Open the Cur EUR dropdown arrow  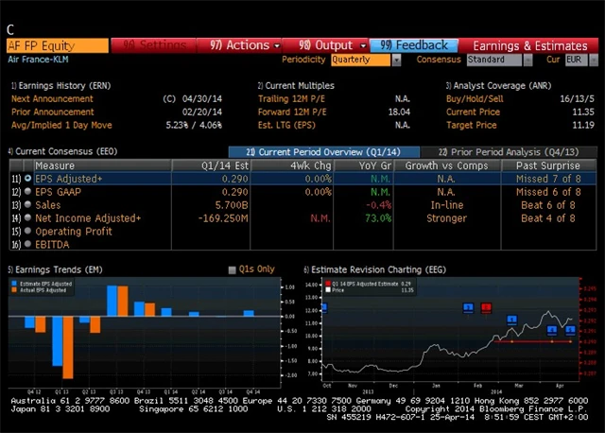(x=594, y=60)
